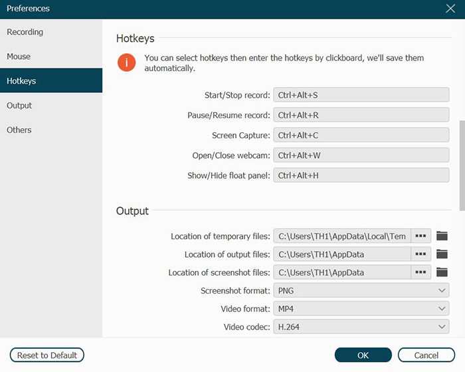Image resolution: width=465 pixels, height=372 pixels.
Task: Click the hotkeys instruction message text
Action: [284, 63]
